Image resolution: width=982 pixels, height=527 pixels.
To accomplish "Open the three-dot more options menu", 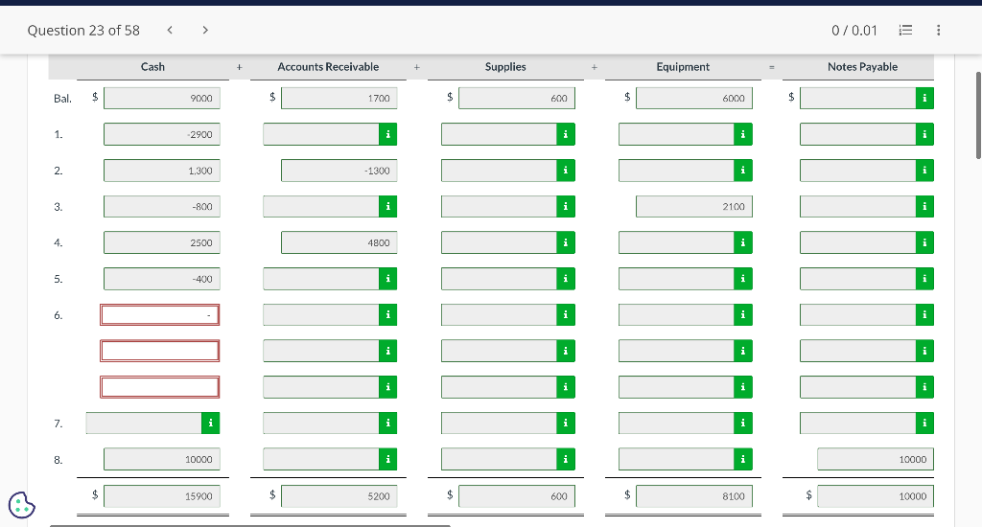I will click(x=938, y=30).
